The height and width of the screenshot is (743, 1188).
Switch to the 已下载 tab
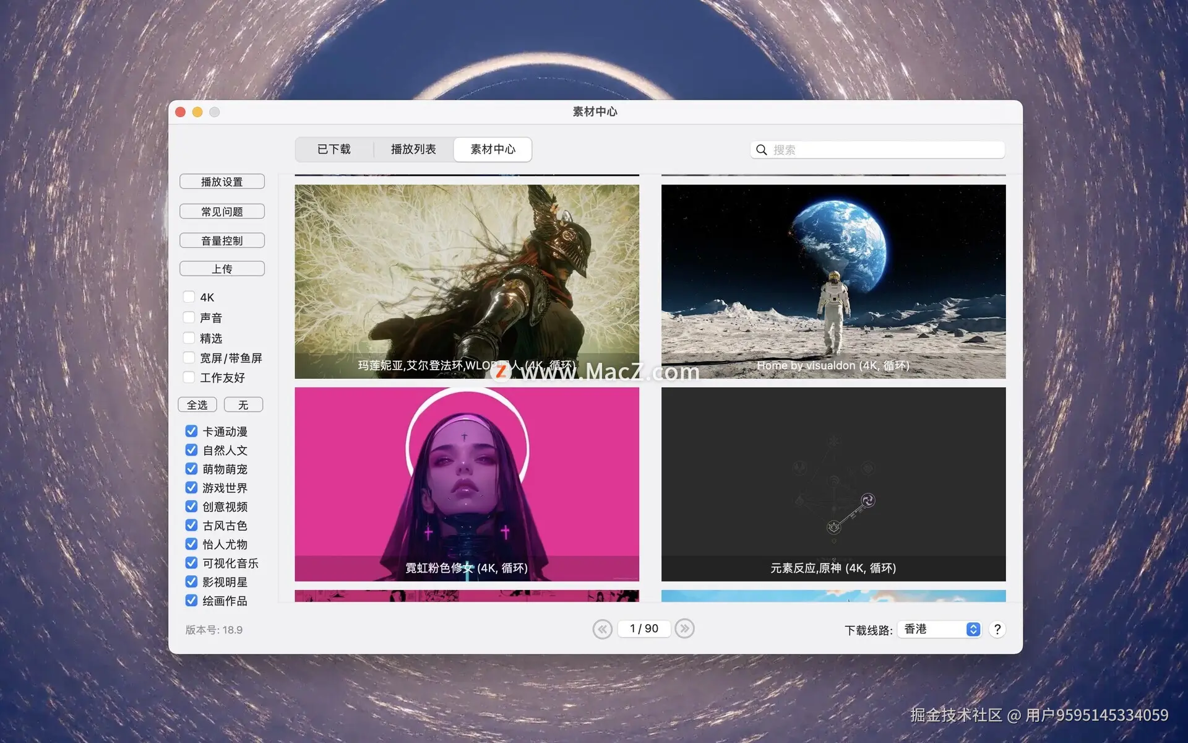334,149
